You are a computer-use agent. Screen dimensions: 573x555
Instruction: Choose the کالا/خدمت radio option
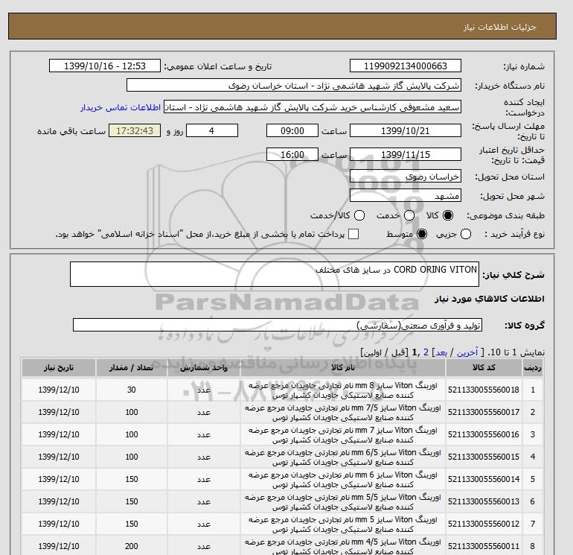click(359, 215)
